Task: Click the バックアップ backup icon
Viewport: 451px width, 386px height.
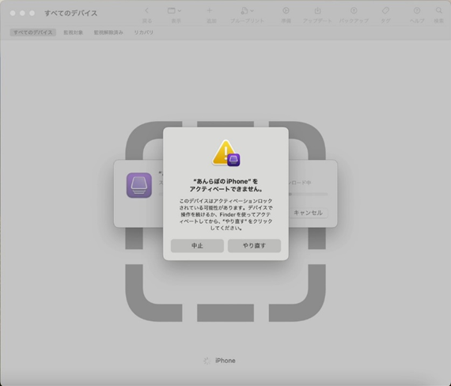Action: 354,10
